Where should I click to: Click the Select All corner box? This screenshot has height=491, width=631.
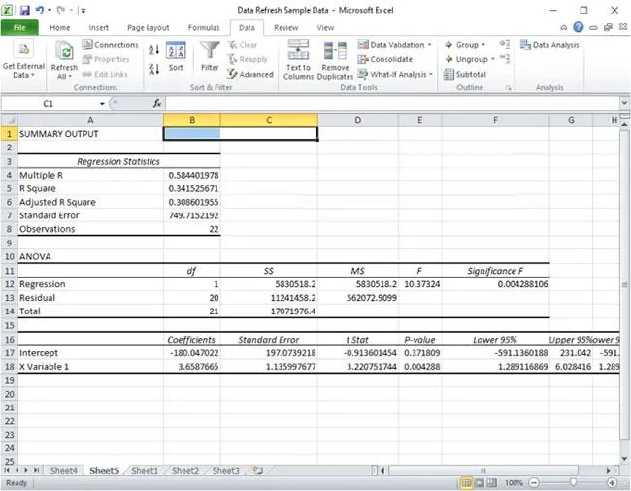[x=9, y=120]
